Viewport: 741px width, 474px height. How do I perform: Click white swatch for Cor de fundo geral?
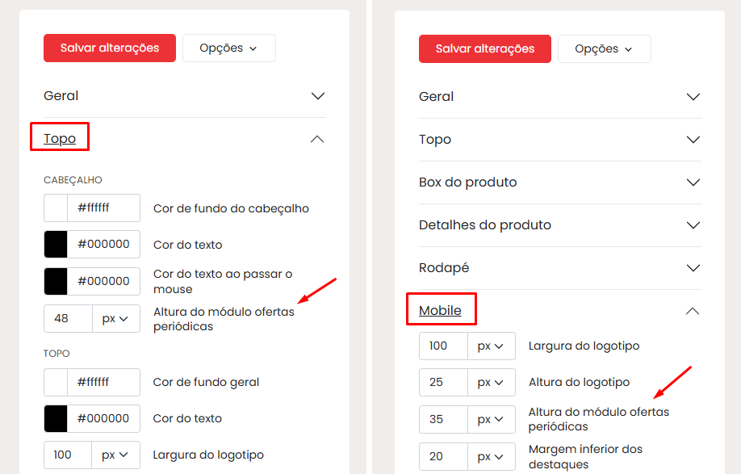coord(56,382)
